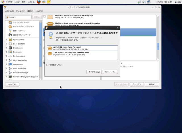This screenshot has height=133, width=182.
Task: Close the additional packages dialog
Action: click(118, 28)
